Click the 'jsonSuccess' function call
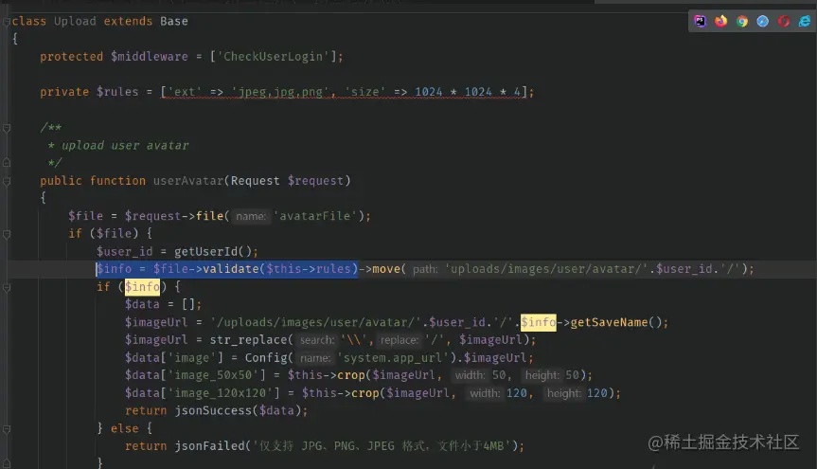The width and height of the screenshot is (817, 469). (213, 410)
